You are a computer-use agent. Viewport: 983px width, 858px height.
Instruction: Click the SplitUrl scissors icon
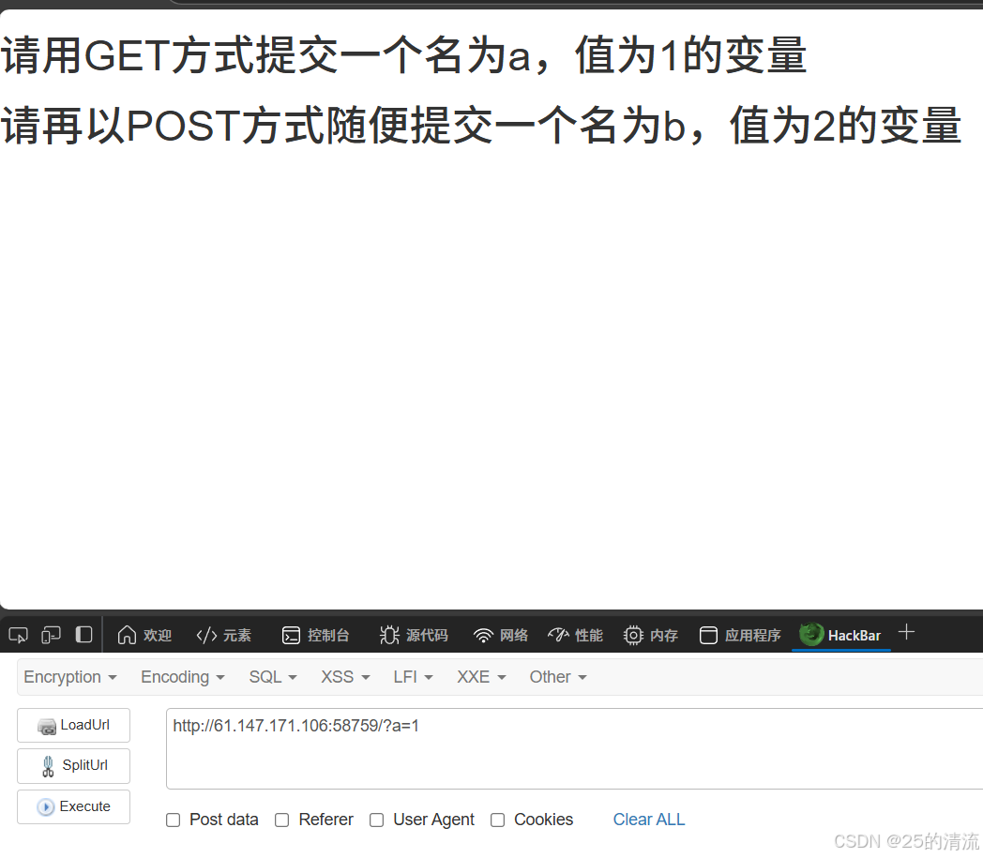[49, 766]
